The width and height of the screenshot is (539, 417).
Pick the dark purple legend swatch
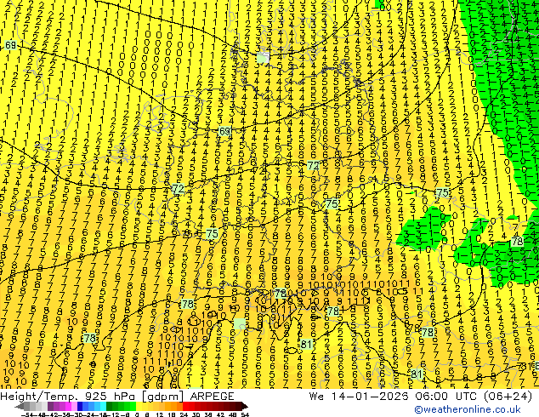(x=50, y=406)
